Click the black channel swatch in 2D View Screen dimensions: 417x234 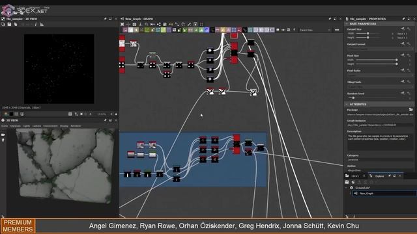[11, 114]
